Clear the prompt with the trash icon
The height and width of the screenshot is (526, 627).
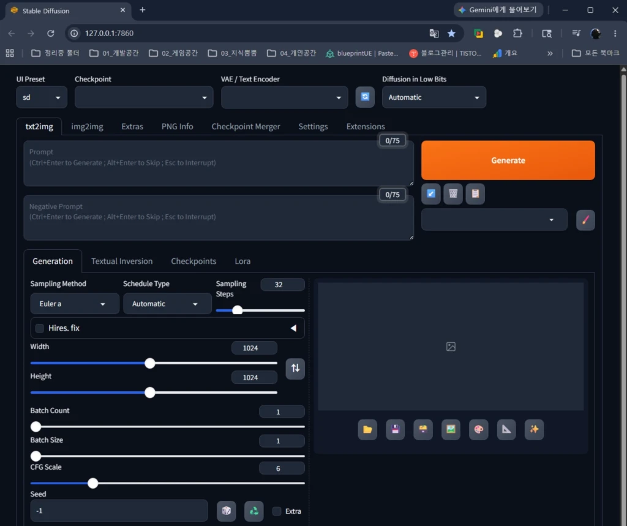tap(453, 194)
